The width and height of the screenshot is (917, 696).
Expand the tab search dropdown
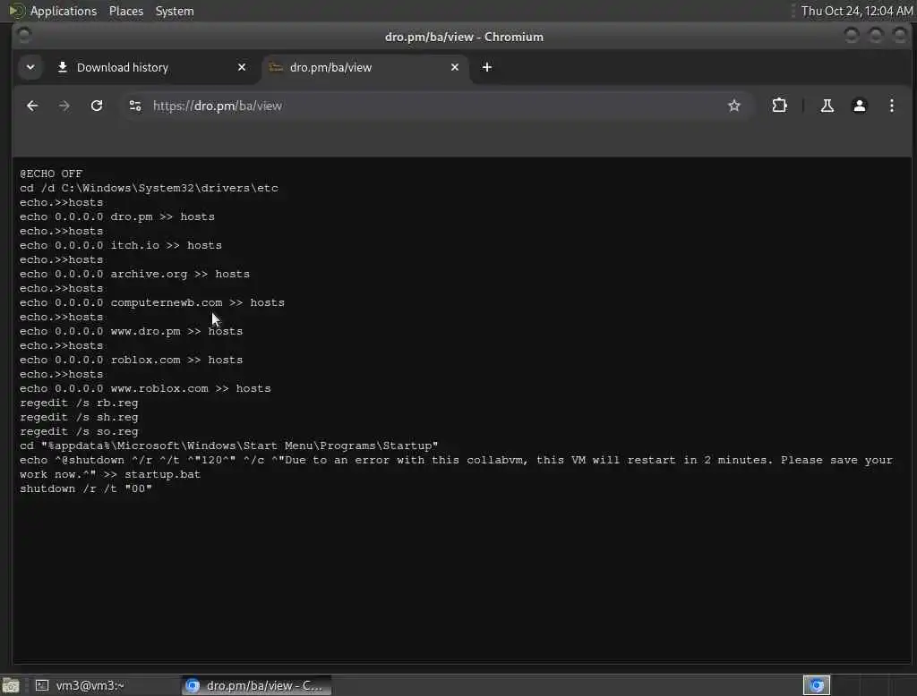[x=30, y=67]
